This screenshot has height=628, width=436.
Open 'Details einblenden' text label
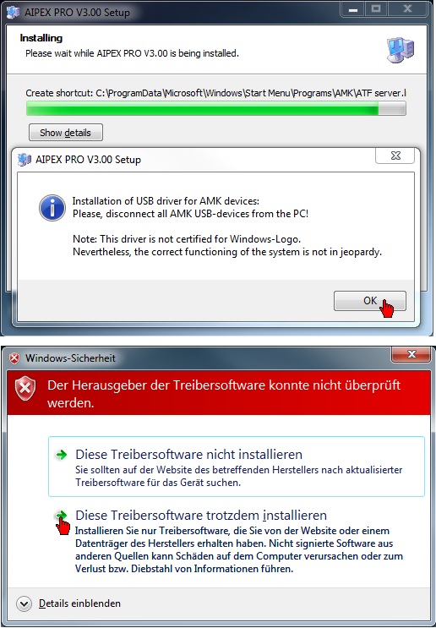79,603
